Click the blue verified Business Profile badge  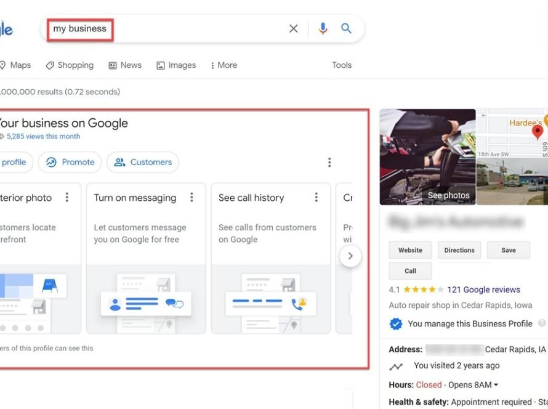point(395,323)
